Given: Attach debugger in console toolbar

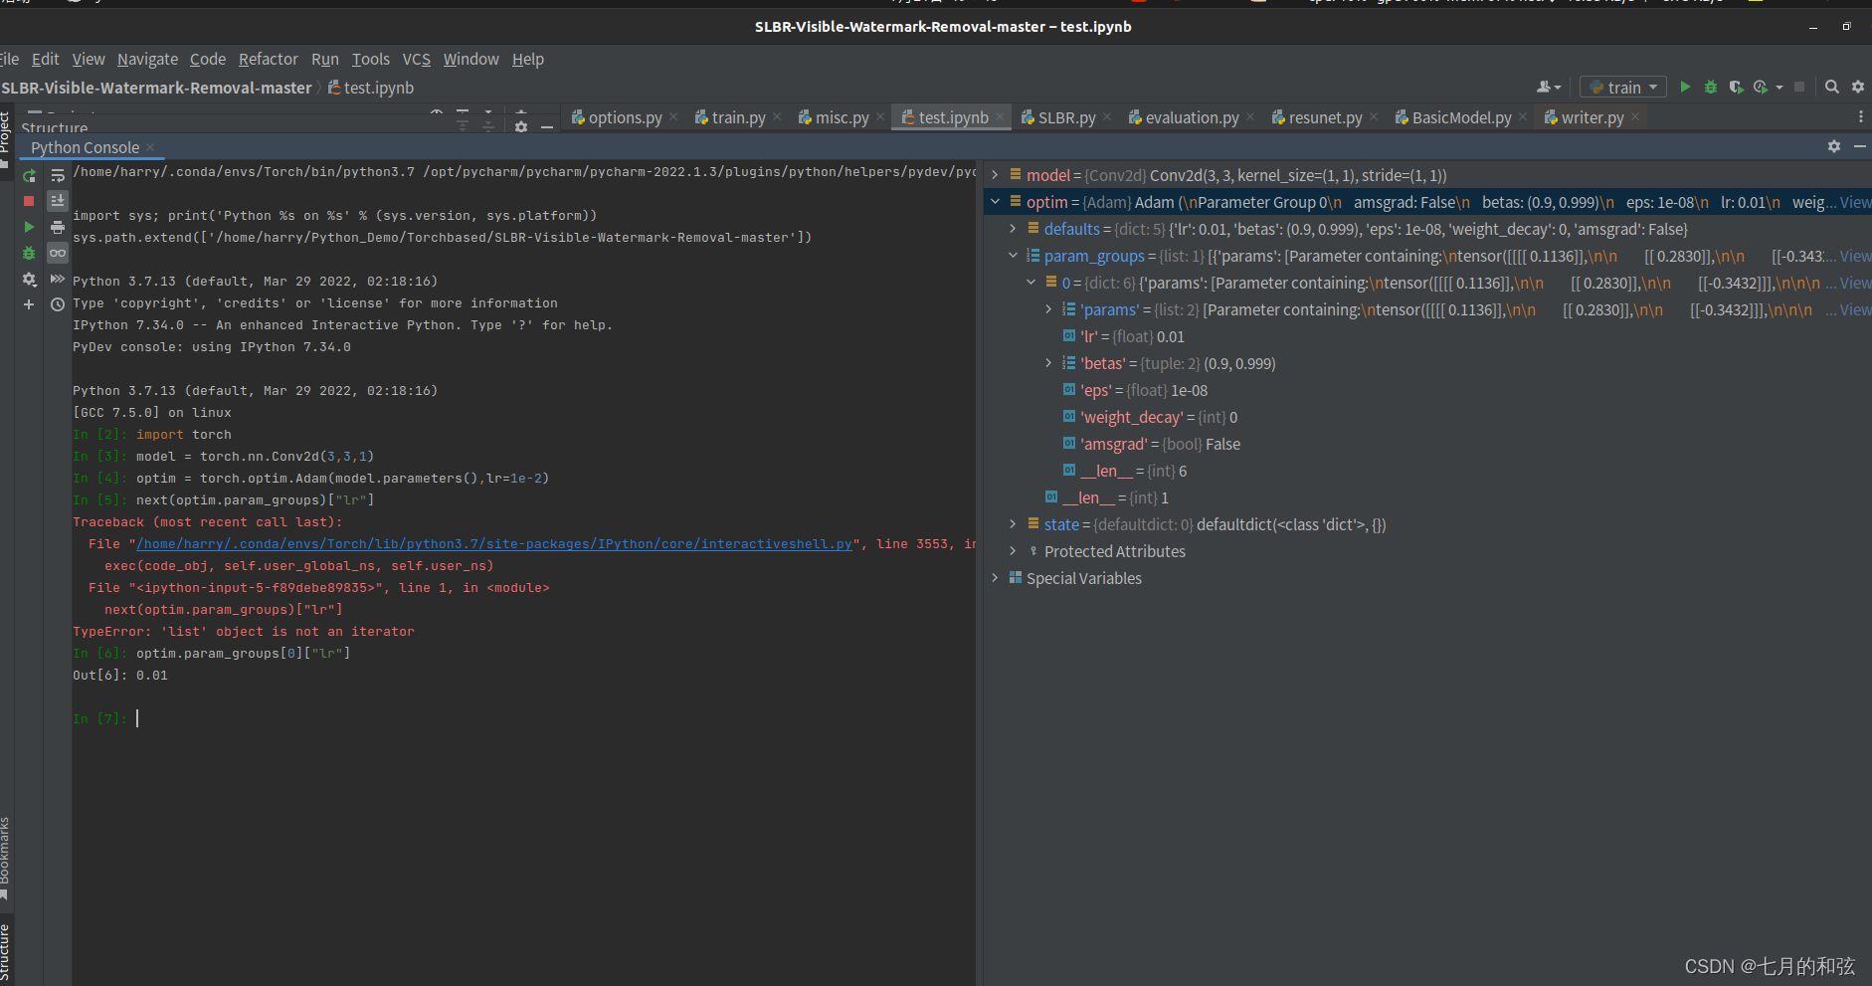Looking at the screenshot, I should pyautogui.click(x=29, y=254).
